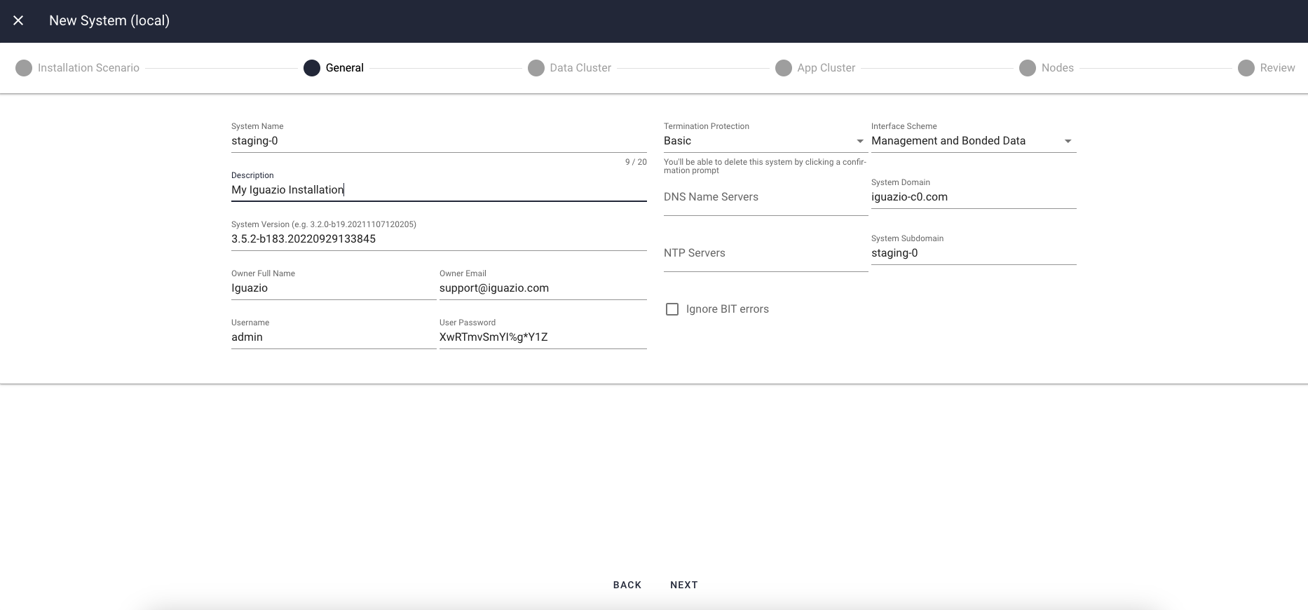Focus the System Name field
Image resolution: width=1308 pixels, height=610 pixels.
[x=439, y=141]
